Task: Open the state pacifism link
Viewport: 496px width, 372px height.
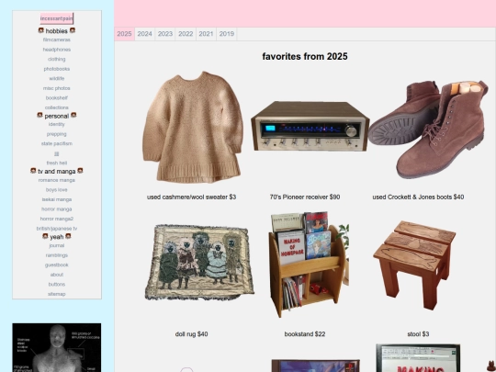Action: click(x=57, y=143)
